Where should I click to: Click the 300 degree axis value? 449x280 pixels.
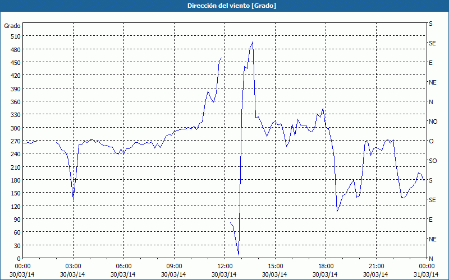click(x=16, y=128)
